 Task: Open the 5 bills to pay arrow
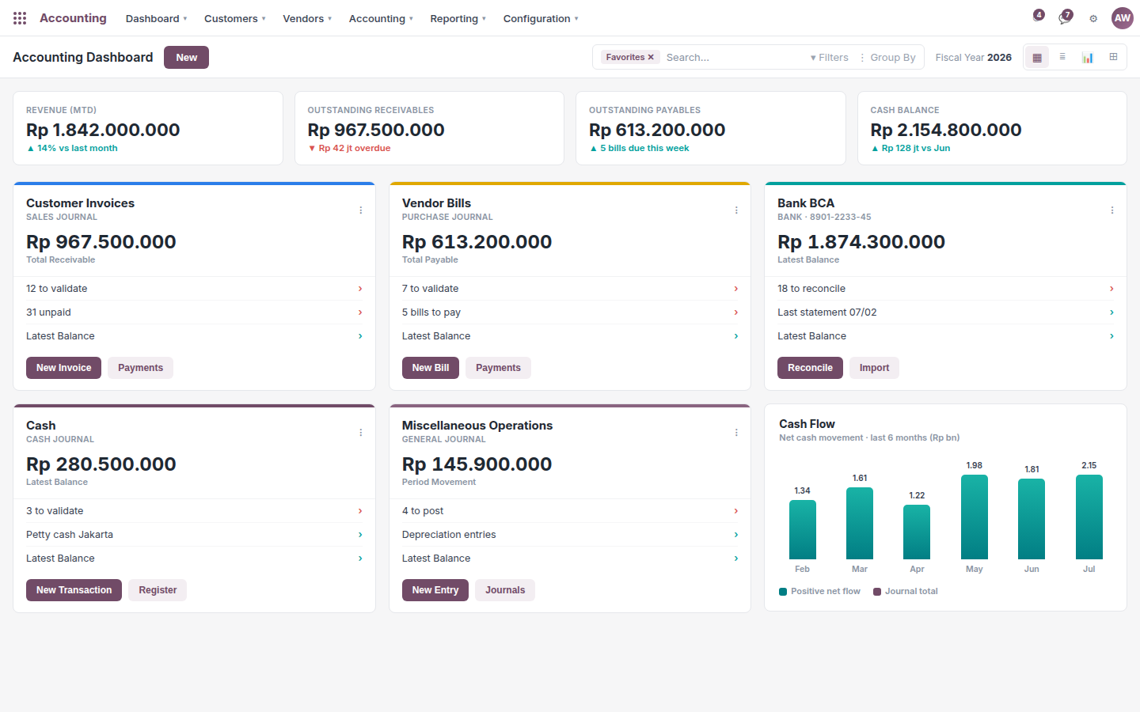click(x=736, y=312)
